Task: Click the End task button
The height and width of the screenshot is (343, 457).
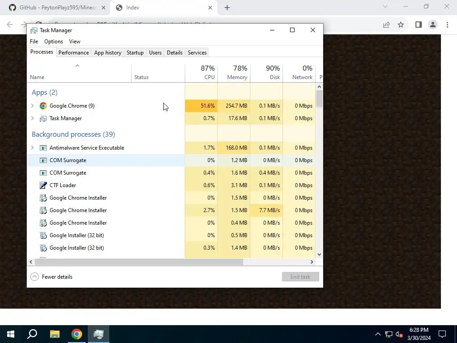Action: (300, 277)
